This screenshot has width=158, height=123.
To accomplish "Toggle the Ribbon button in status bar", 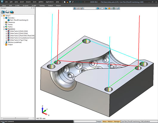I will 110,122.
